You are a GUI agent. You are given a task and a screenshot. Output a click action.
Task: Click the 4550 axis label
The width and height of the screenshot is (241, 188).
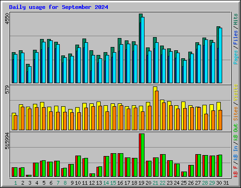click(x=7, y=19)
